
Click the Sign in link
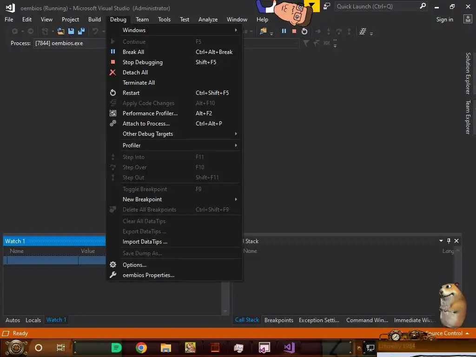(x=444, y=20)
